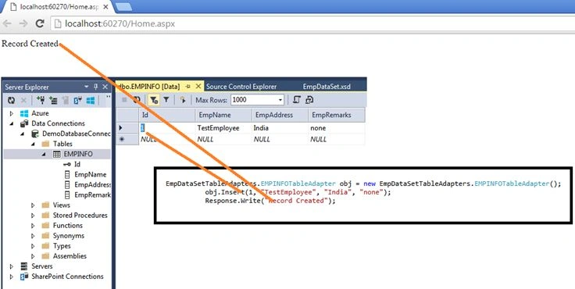The width and height of the screenshot is (575, 289).
Task: Click the stop query icon in data toolbar
Action: pyautogui.click(x=124, y=100)
